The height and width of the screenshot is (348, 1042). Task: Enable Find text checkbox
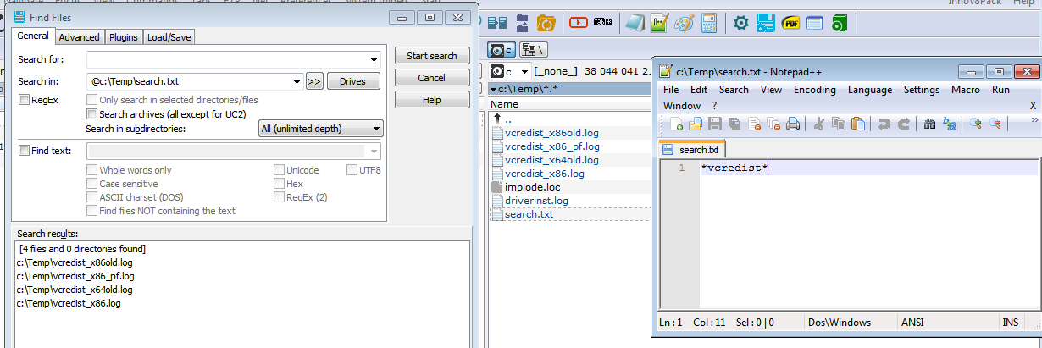(24, 151)
